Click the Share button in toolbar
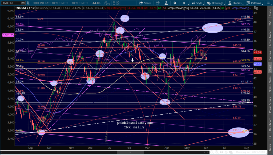Screen dimensions: 273x155 (x=144, y=3)
